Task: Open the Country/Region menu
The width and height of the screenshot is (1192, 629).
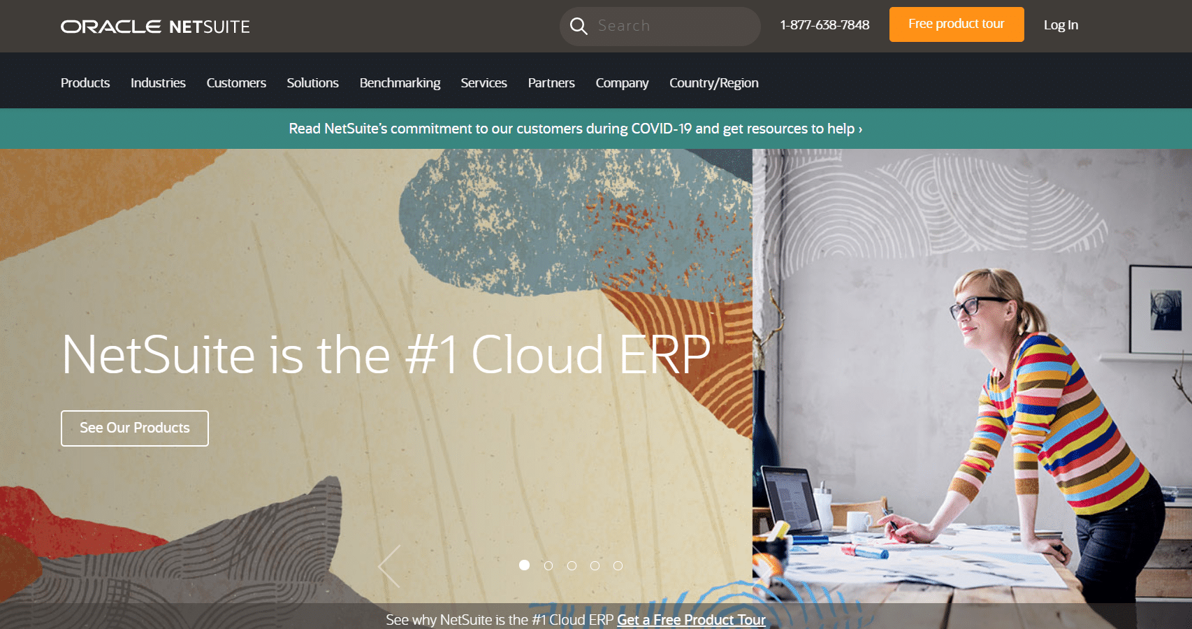Action: pyautogui.click(x=713, y=83)
